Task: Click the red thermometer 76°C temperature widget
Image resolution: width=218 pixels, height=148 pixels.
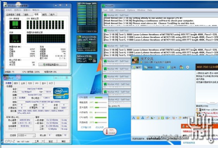Action: point(110,131)
